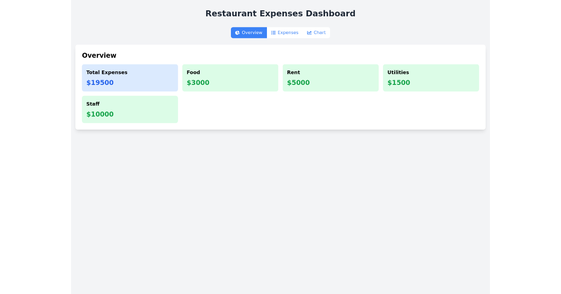This screenshot has height=294, width=561.
Task: Click the $1500 Utilities value
Action: pyautogui.click(x=398, y=83)
